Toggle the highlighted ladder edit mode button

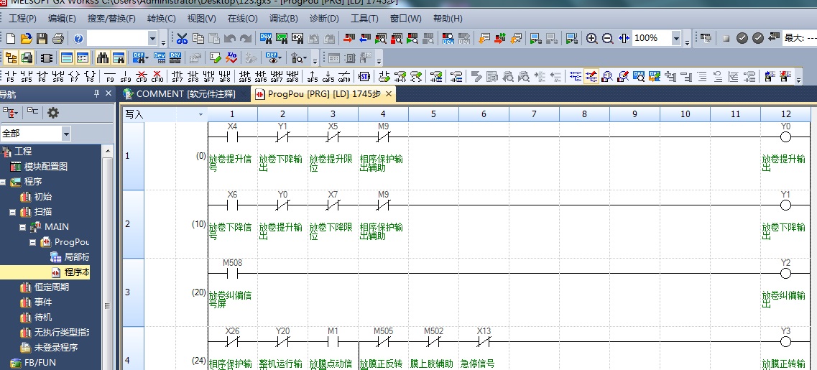[591, 76]
